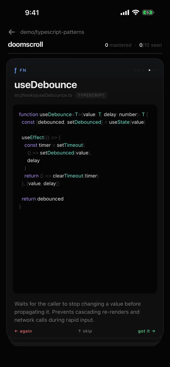Tap the Wi-Fi icon in the status bar
Screen dimensions: 170x367
[x=135, y=12]
